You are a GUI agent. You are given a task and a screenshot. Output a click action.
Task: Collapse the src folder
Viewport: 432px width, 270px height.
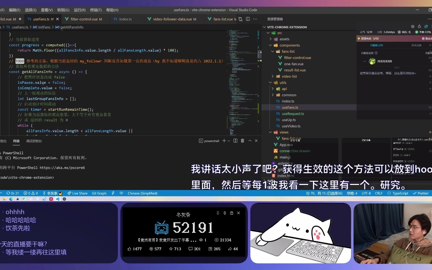[x=268, y=33]
